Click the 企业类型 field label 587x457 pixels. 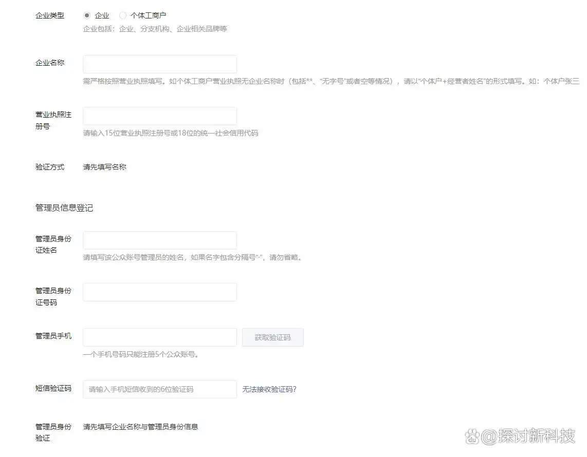point(50,15)
